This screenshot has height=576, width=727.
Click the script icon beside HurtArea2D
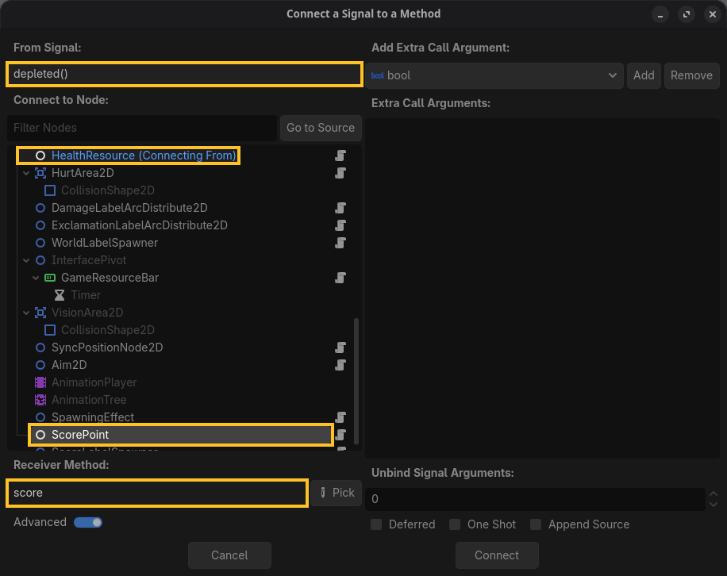click(340, 173)
